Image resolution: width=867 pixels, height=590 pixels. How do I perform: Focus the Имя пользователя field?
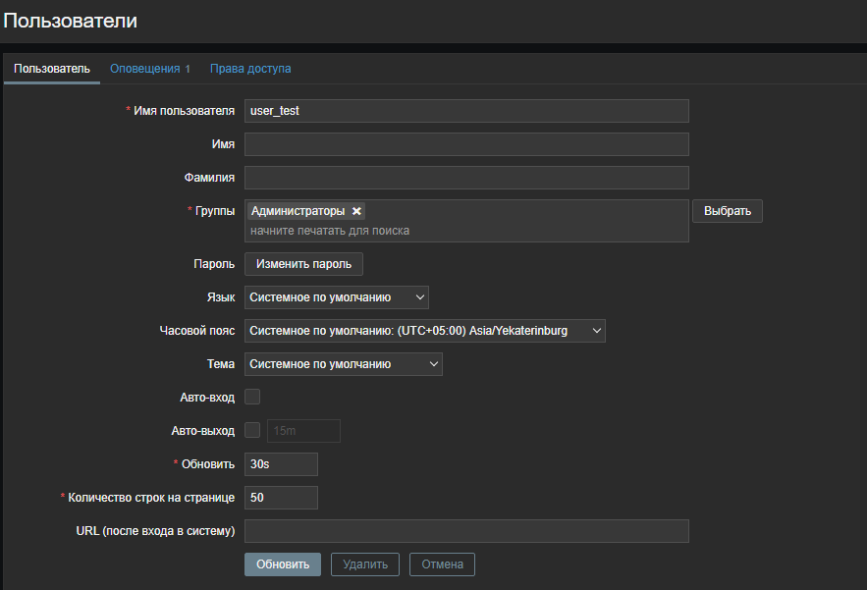click(466, 111)
